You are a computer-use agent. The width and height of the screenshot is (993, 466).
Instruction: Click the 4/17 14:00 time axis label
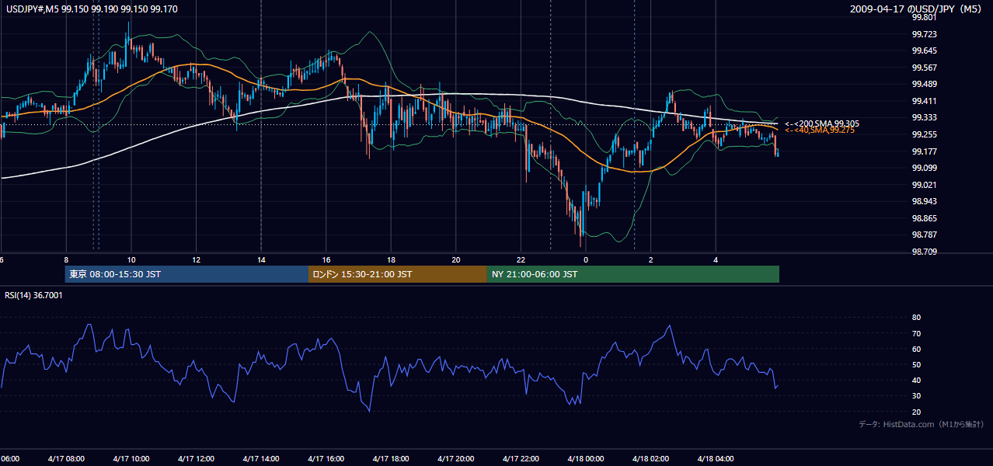click(261, 458)
